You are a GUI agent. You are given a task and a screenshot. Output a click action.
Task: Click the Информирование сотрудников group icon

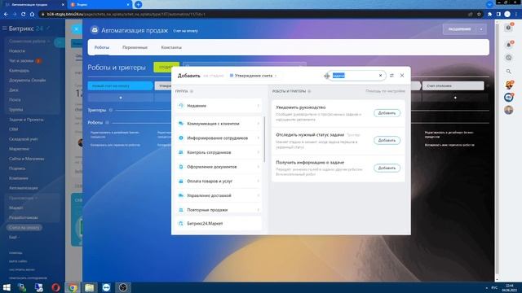(181, 138)
